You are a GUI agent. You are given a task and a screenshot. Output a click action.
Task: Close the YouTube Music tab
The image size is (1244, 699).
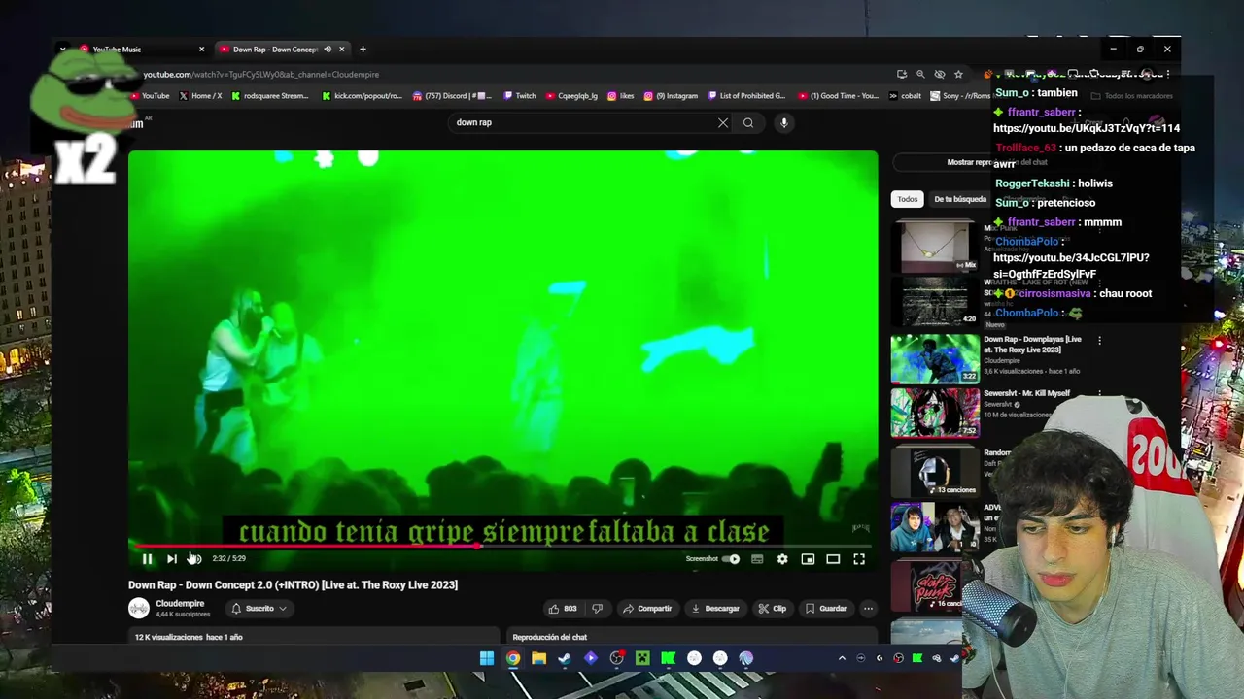[x=202, y=50]
